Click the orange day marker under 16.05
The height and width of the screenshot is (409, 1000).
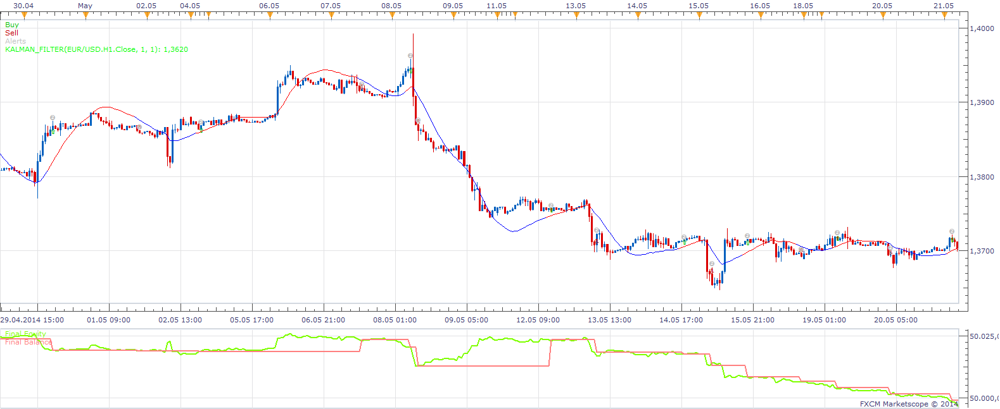pyautogui.click(x=761, y=16)
